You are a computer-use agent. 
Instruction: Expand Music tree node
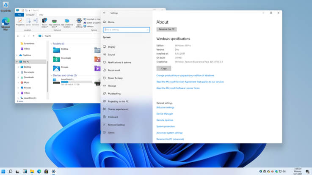18,82
